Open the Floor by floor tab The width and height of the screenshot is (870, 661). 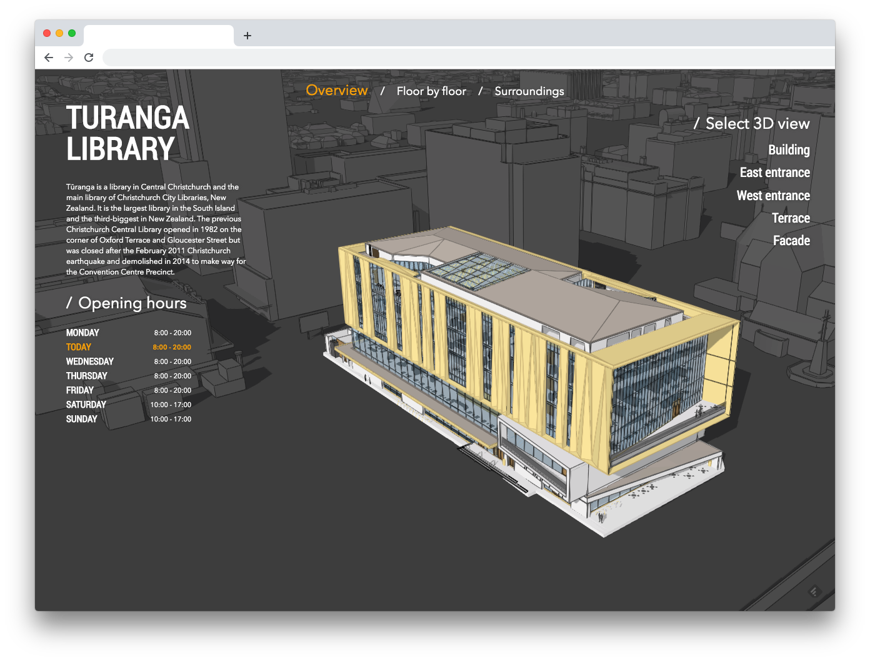coord(431,91)
